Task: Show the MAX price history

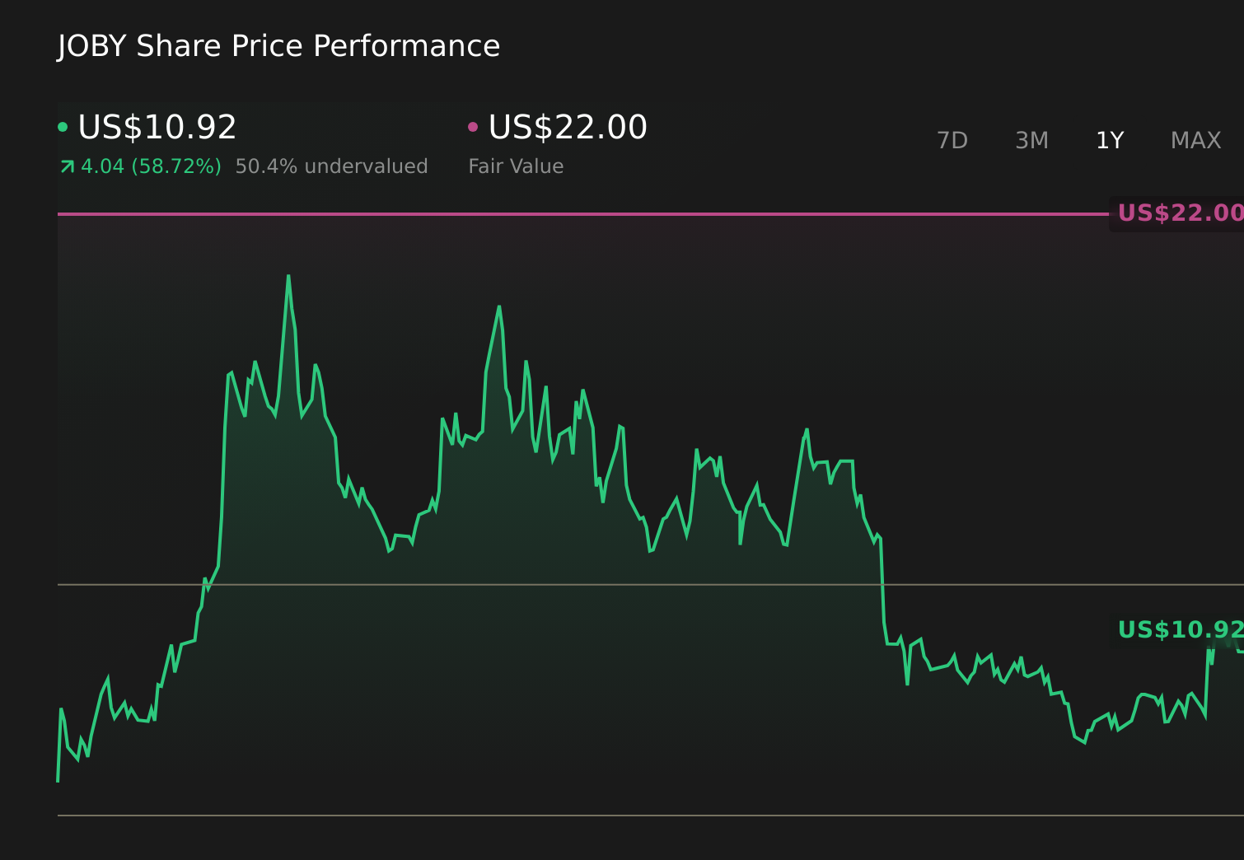Action: coord(1195,141)
